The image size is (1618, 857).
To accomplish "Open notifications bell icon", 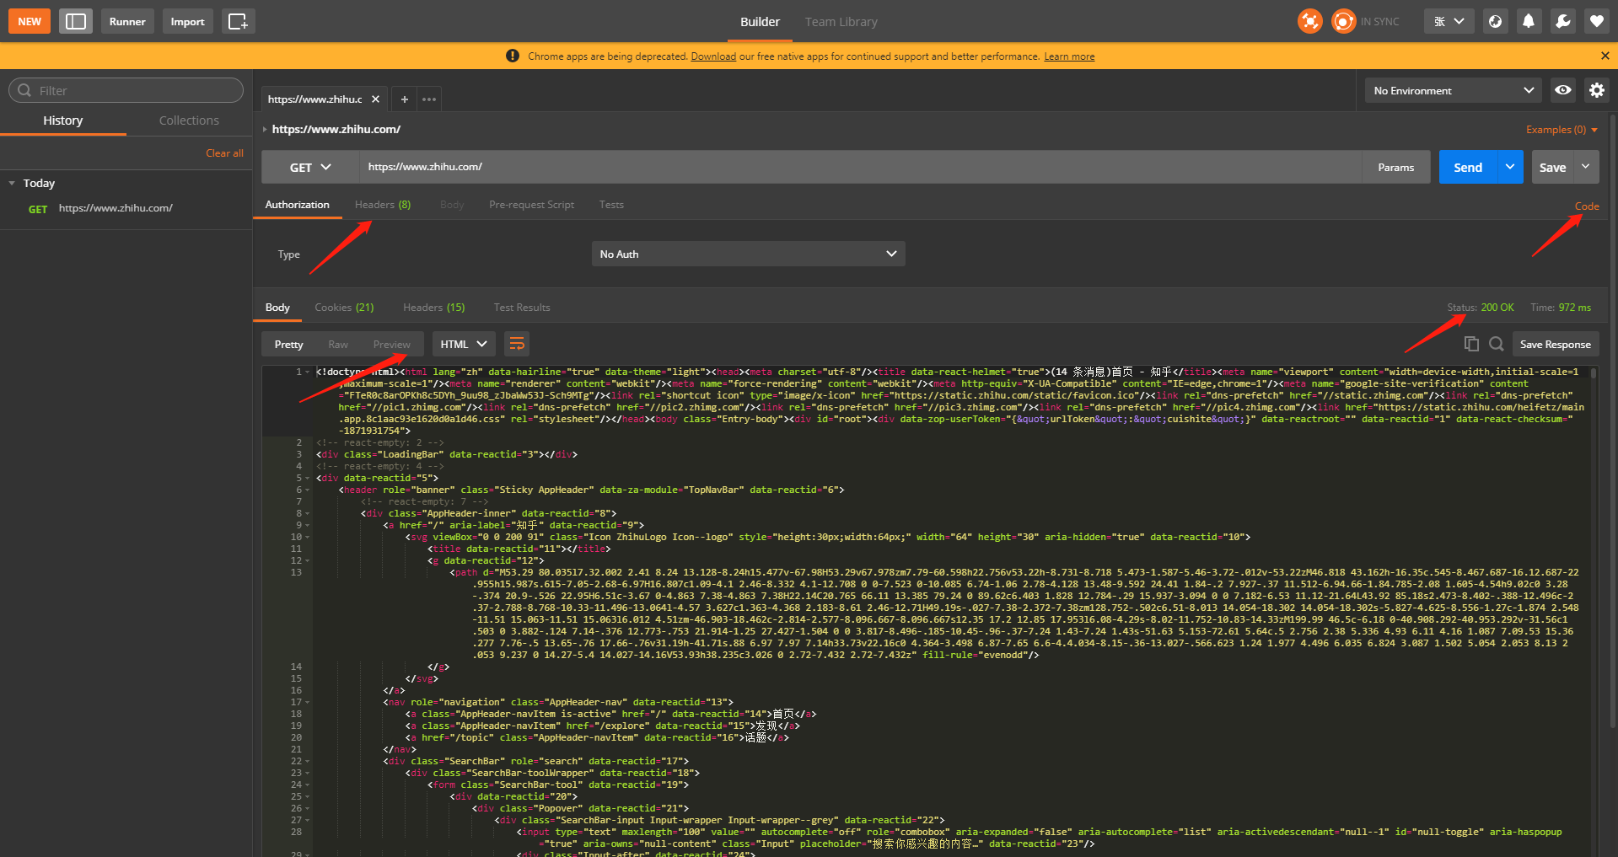I will click(x=1529, y=21).
